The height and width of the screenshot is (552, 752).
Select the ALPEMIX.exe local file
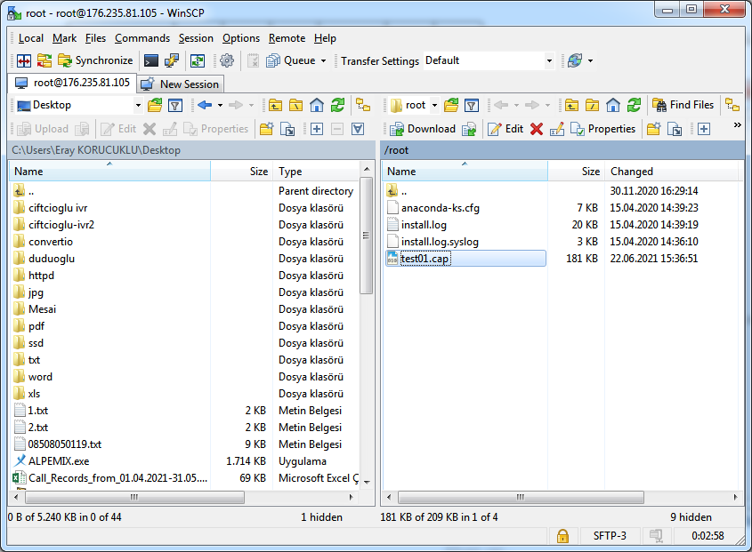pyautogui.click(x=59, y=461)
